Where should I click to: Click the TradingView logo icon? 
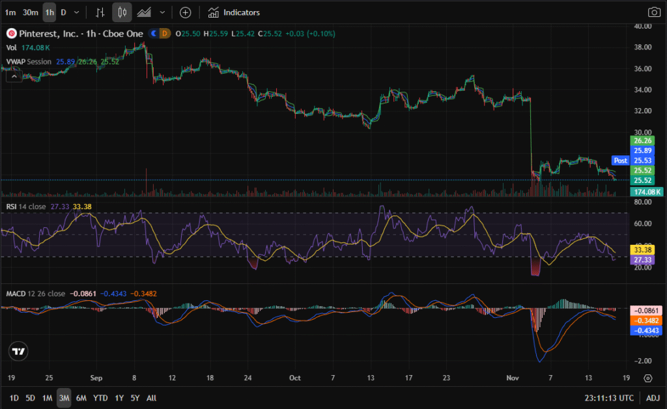tap(19, 352)
